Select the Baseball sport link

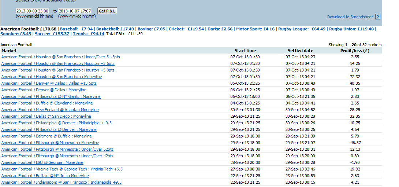click(77, 29)
